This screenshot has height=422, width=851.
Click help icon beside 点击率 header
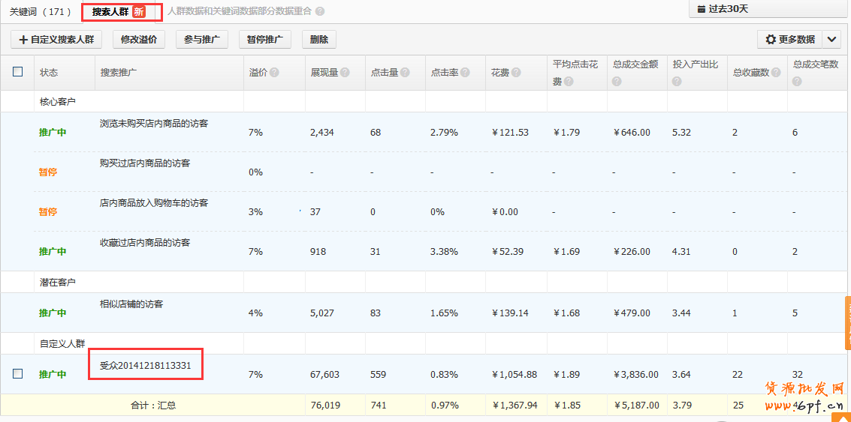tap(465, 73)
